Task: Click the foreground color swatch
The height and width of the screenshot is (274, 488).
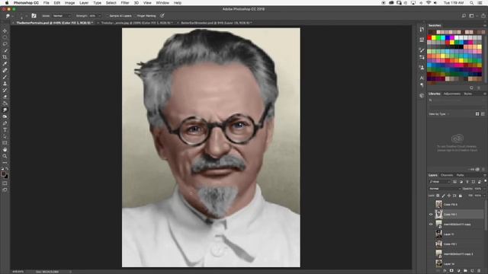Action: click(x=3, y=174)
